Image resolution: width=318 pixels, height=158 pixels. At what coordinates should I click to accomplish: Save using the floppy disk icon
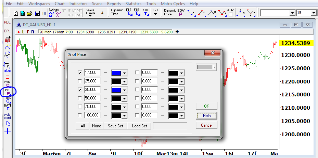coord(37,13)
